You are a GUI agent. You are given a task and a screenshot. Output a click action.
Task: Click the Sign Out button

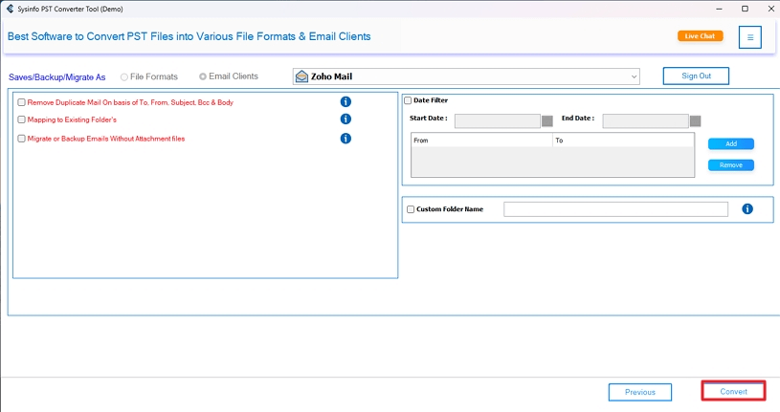(696, 76)
